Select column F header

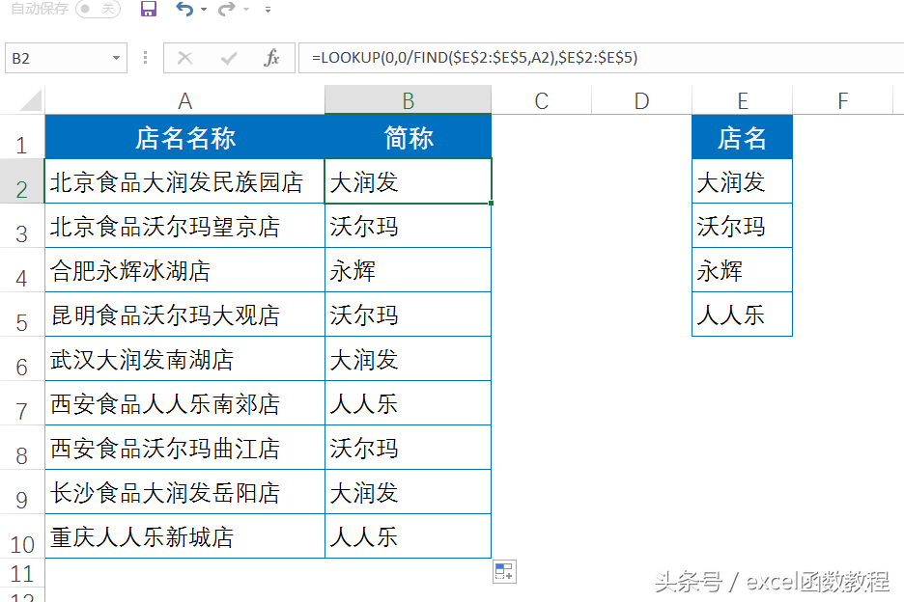(x=842, y=100)
